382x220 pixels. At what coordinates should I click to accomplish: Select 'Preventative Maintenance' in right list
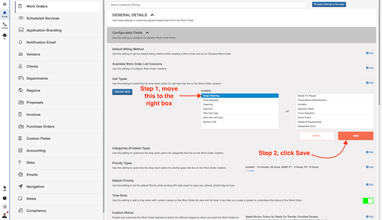click(335, 100)
